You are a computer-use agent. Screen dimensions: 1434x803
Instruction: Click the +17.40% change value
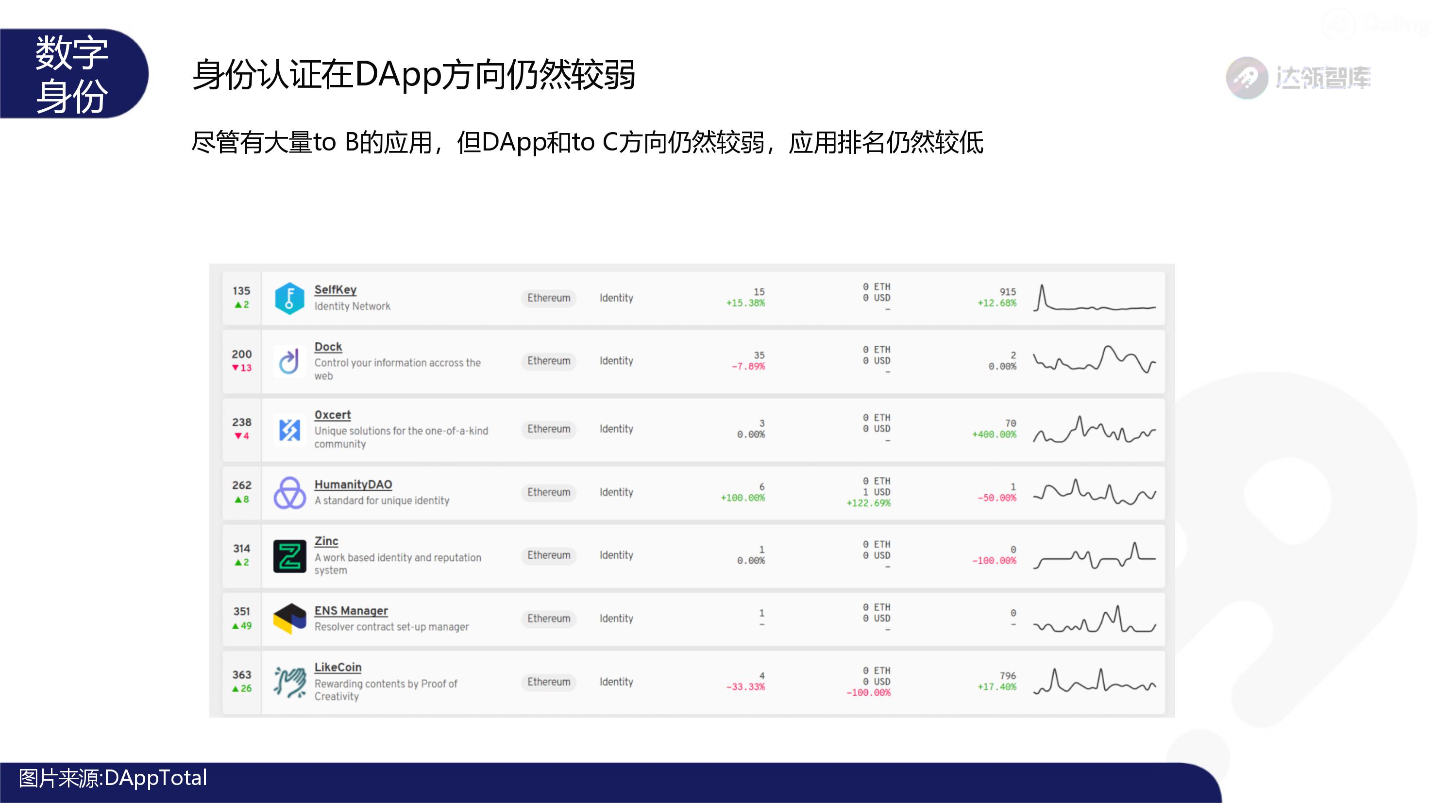click(997, 687)
